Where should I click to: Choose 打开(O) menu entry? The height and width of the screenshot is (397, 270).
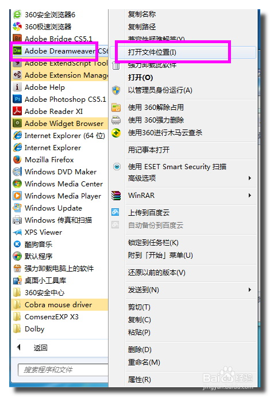coord(141,78)
